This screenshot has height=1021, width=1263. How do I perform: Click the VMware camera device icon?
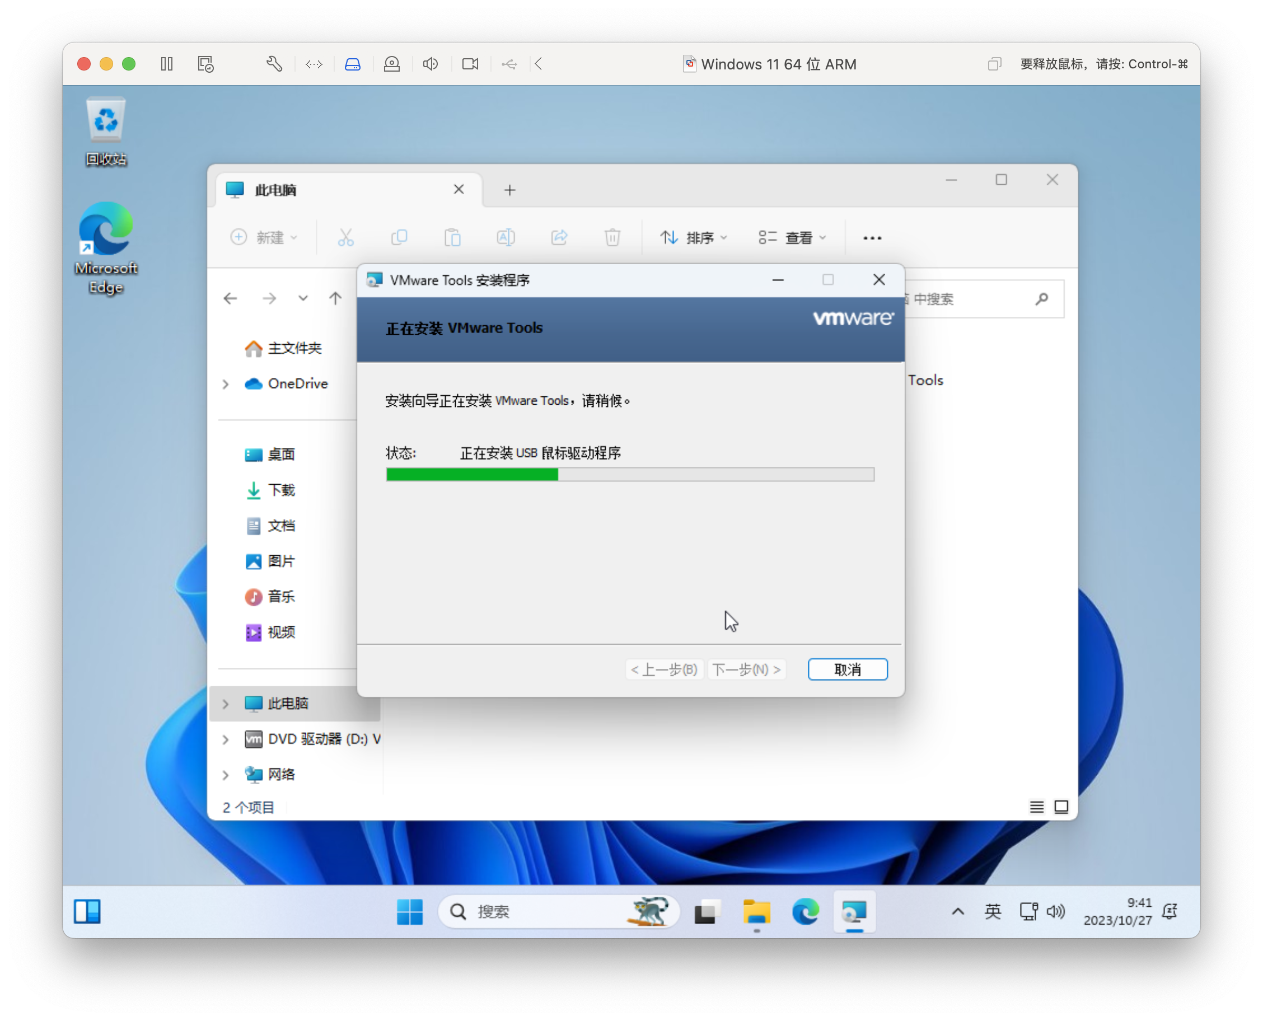click(470, 63)
